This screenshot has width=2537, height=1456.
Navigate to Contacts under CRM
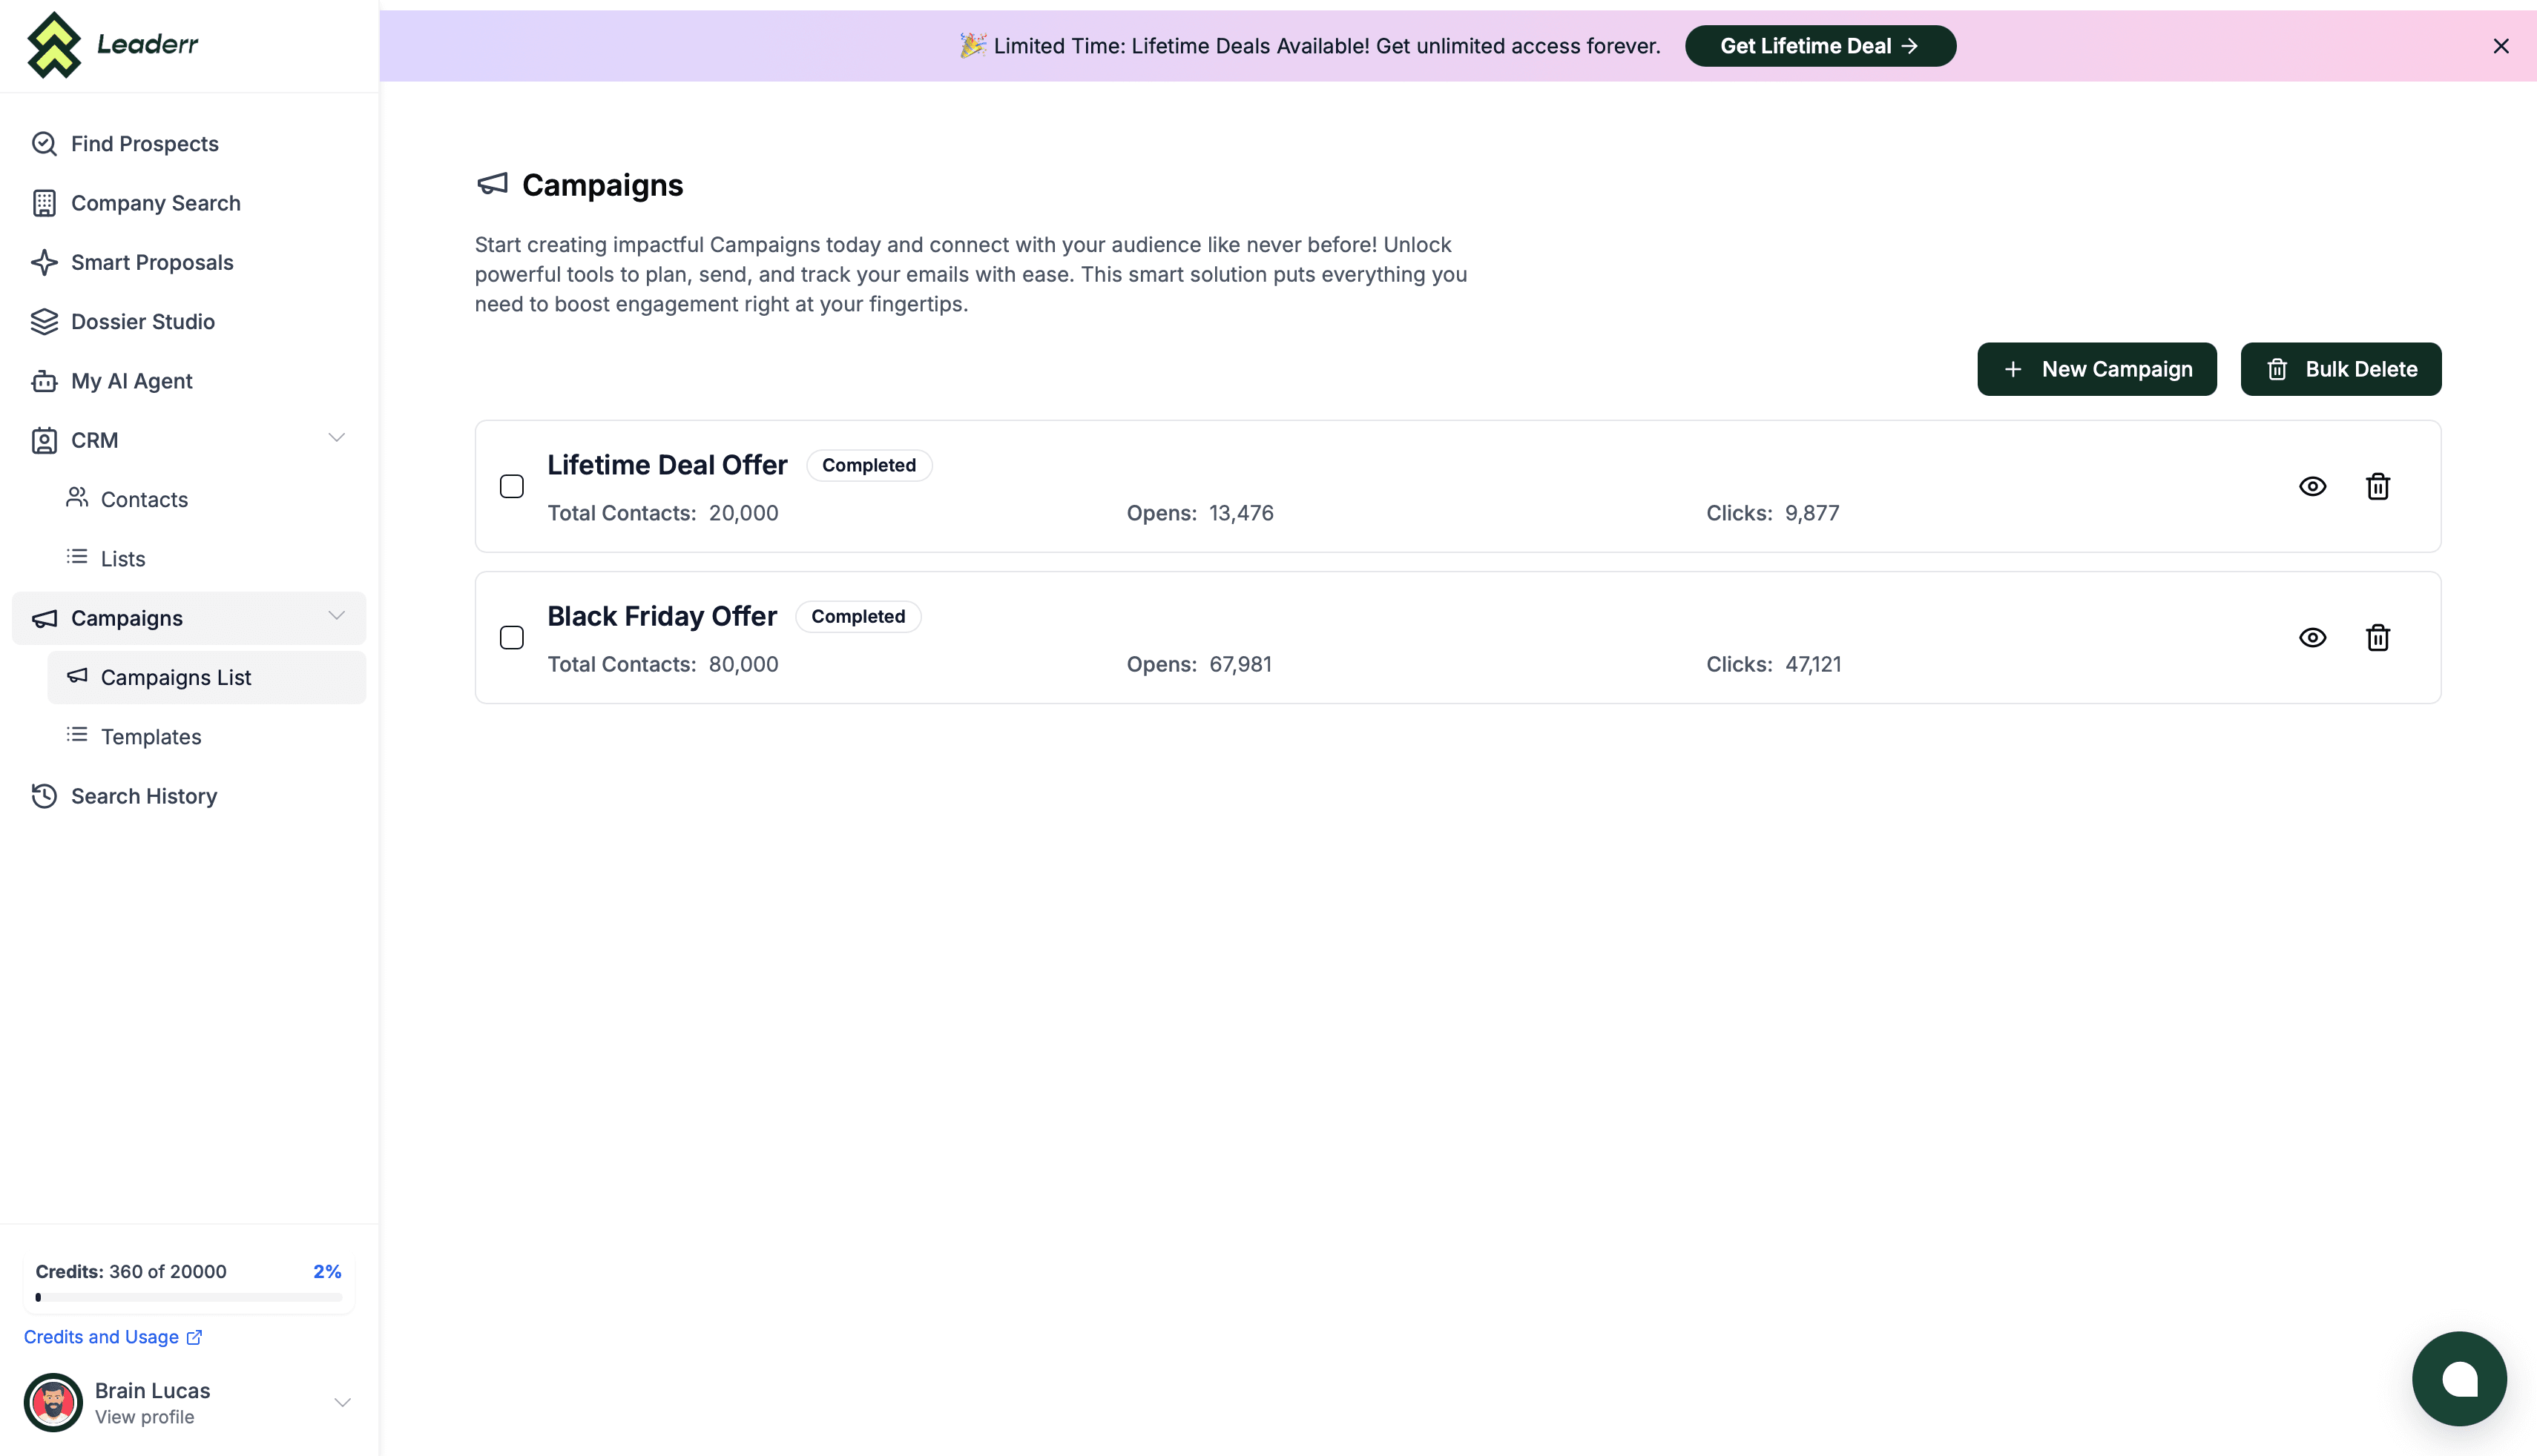(143, 500)
